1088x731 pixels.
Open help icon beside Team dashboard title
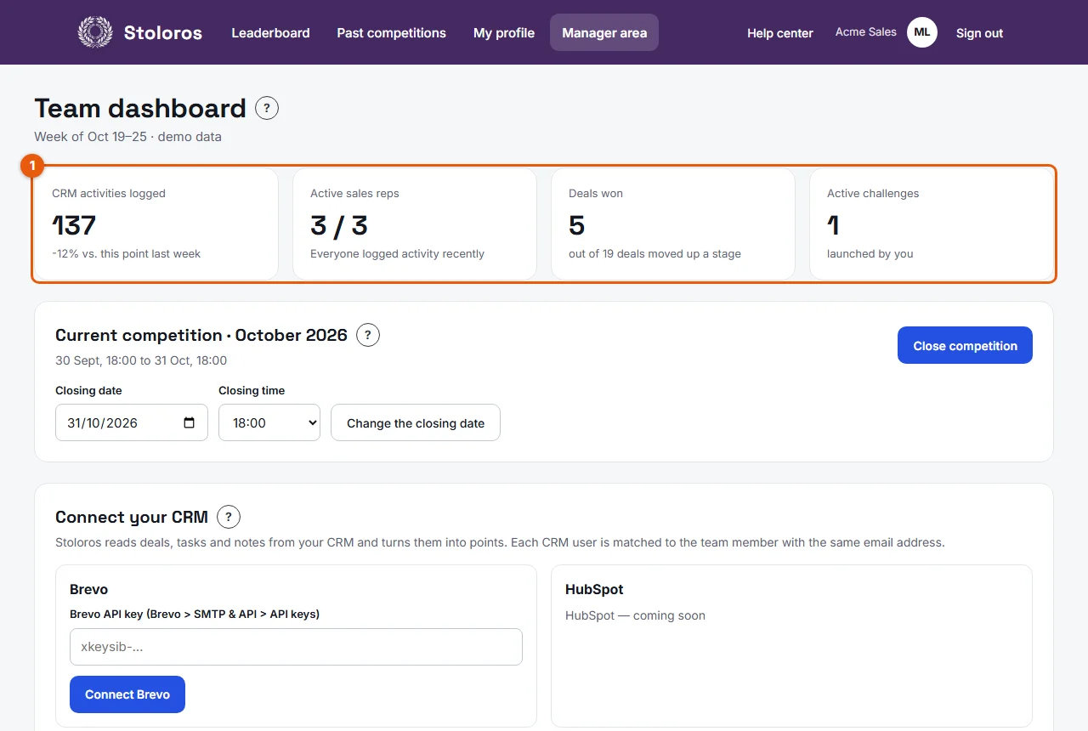pyautogui.click(x=267, y=108)
